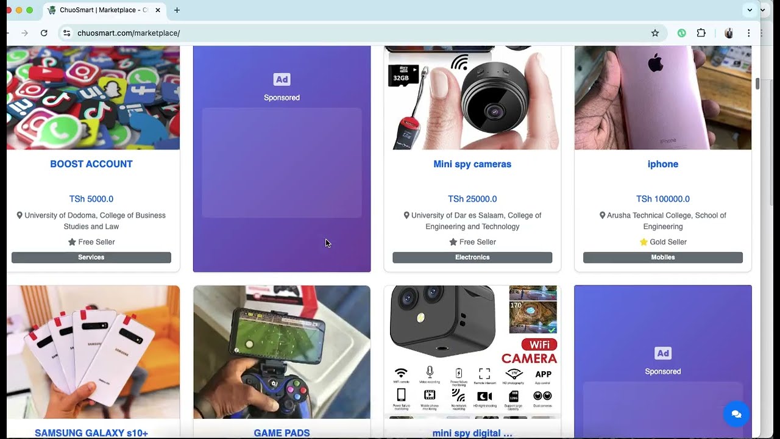Click the page vertical scrollbar thumb

click(757, 84)
